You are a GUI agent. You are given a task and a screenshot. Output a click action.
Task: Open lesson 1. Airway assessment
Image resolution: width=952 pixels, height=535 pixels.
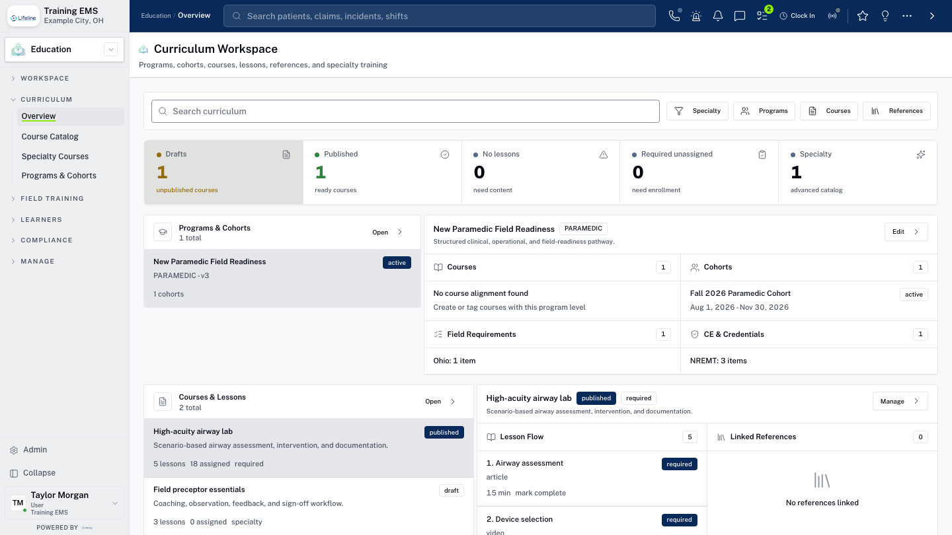tap(592, 478)
